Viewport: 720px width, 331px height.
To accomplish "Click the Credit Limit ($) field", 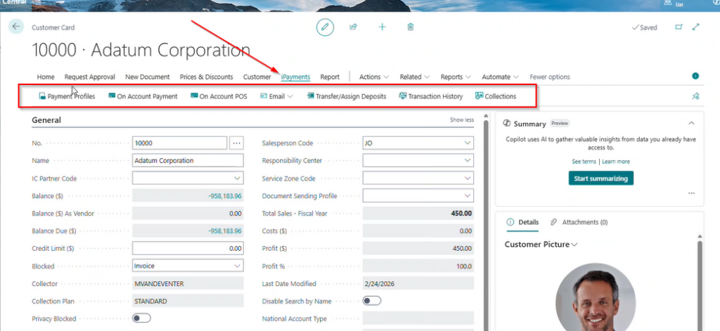I will tap(188, 248).
